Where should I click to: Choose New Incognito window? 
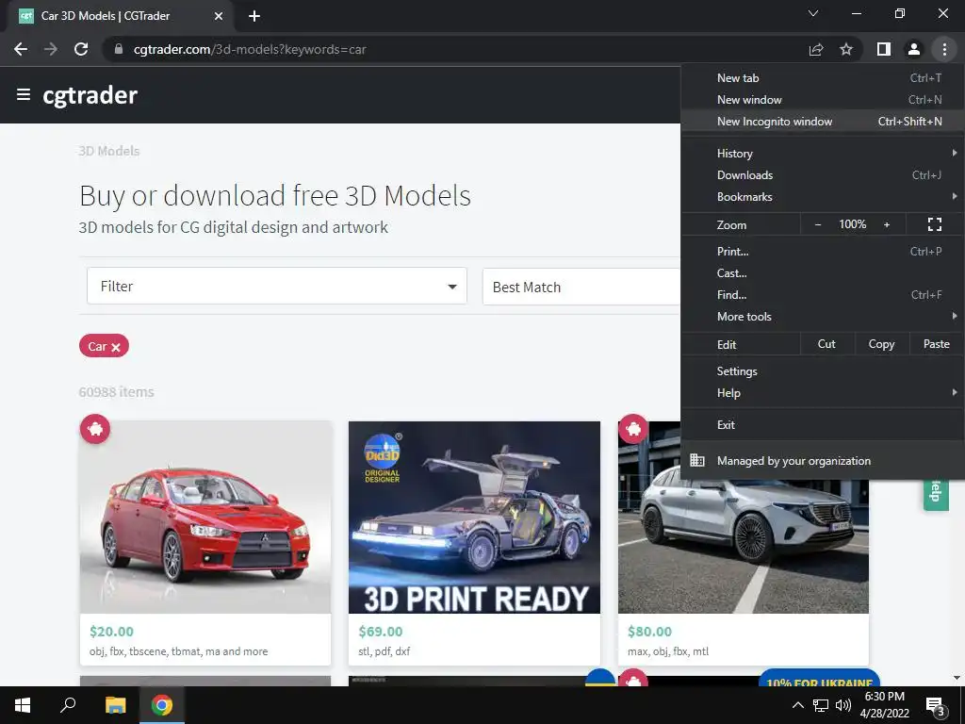tap(822, 122)
